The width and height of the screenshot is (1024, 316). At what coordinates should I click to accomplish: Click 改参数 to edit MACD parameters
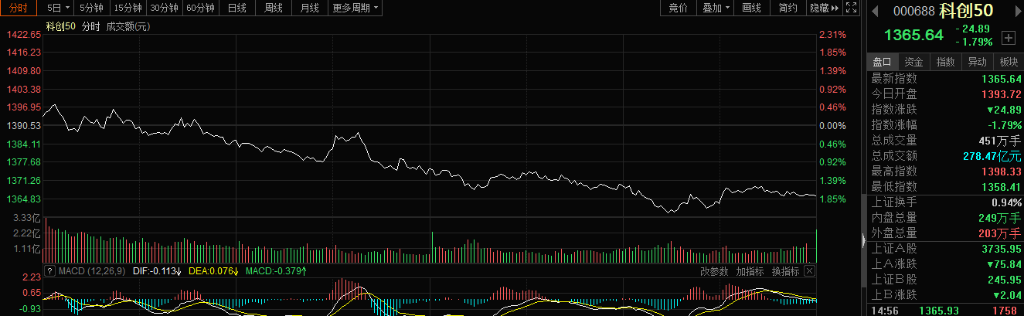point(714,271)
